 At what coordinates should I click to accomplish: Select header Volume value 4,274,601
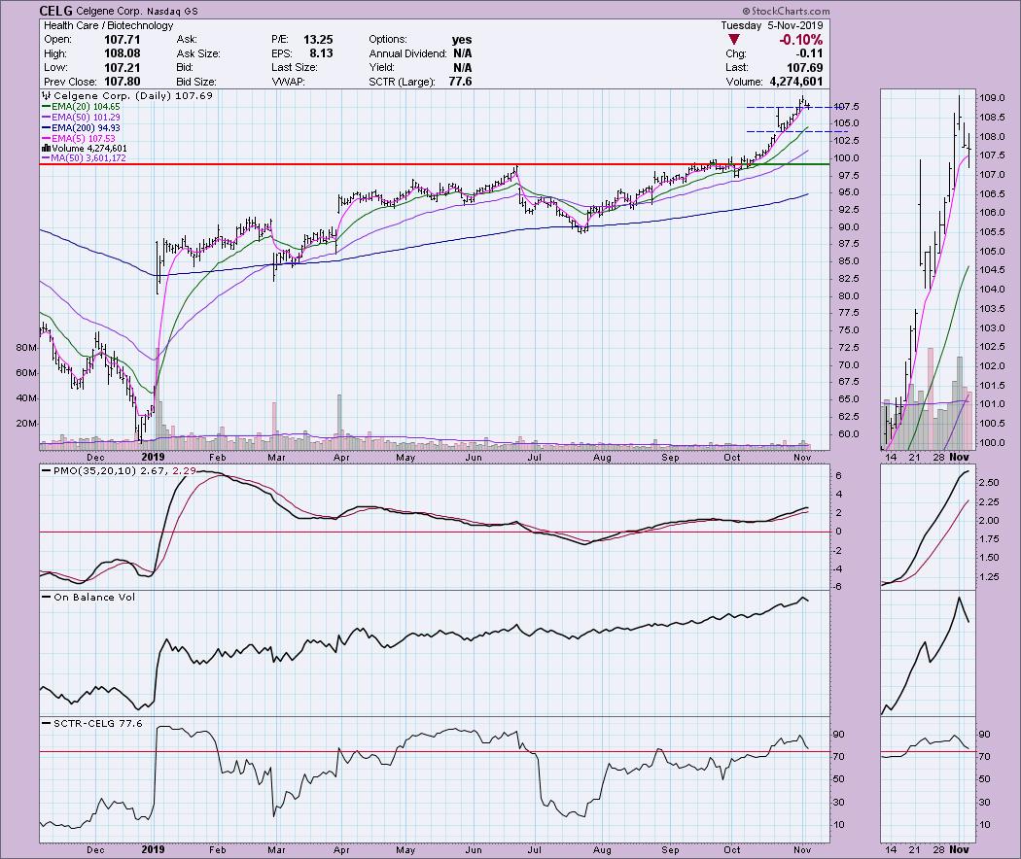(796, 82)
